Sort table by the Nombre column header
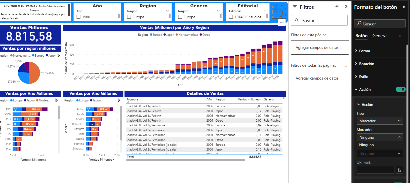Viewport: 410px width, 183px height. pyautogui.click(x=133, y=99)
